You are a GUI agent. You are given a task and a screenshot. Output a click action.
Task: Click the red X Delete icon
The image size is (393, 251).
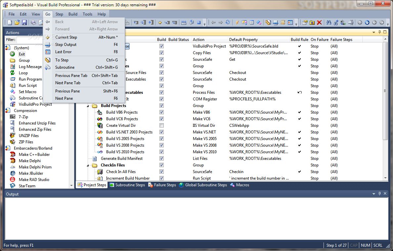point(319,22)
